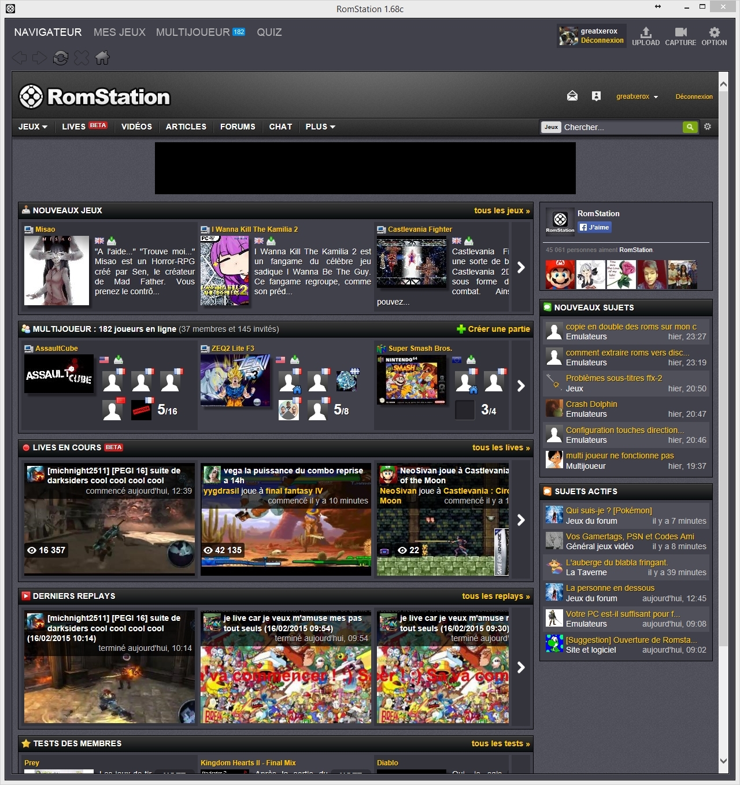Go to the home page icon
740x785 pixels.
click(102, 58)
